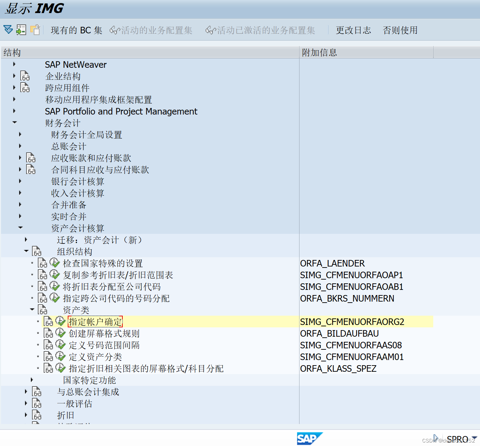The height and width of the screenshot is (446, 480).
Task: Execute activity for 指定折旧相关图表的屏幕格式/科目分配
Action: pos(61,368)
